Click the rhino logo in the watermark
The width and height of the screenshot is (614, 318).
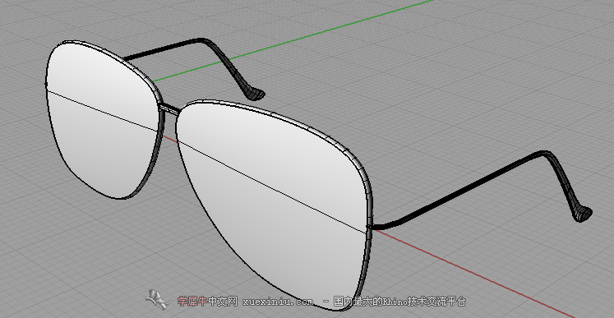click(159, 300)
